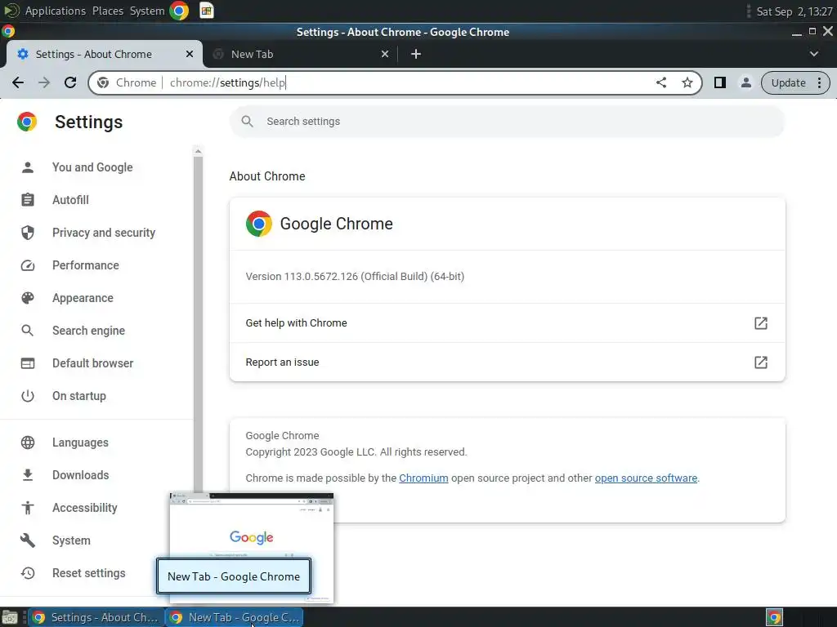Follow the Chromium link
The width and height of the screenshot is (837, 627).
(423, 478)
